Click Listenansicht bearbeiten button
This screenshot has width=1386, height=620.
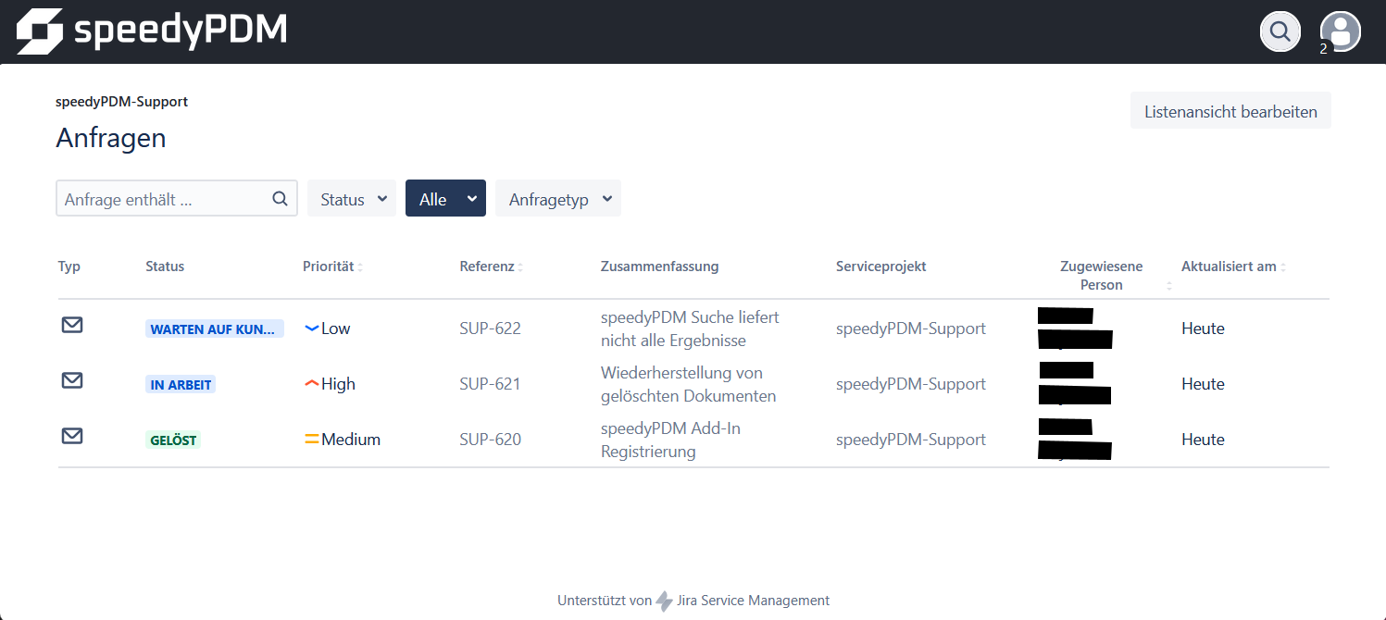[1230, 111]
